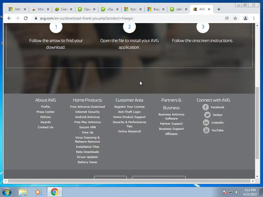This screenshot has height=197, width=263.
Task: Reload the AVG page
Action: point(26,18)
